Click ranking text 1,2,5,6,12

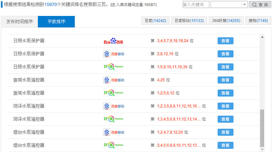pyautogui.click(x=166, y=93)
